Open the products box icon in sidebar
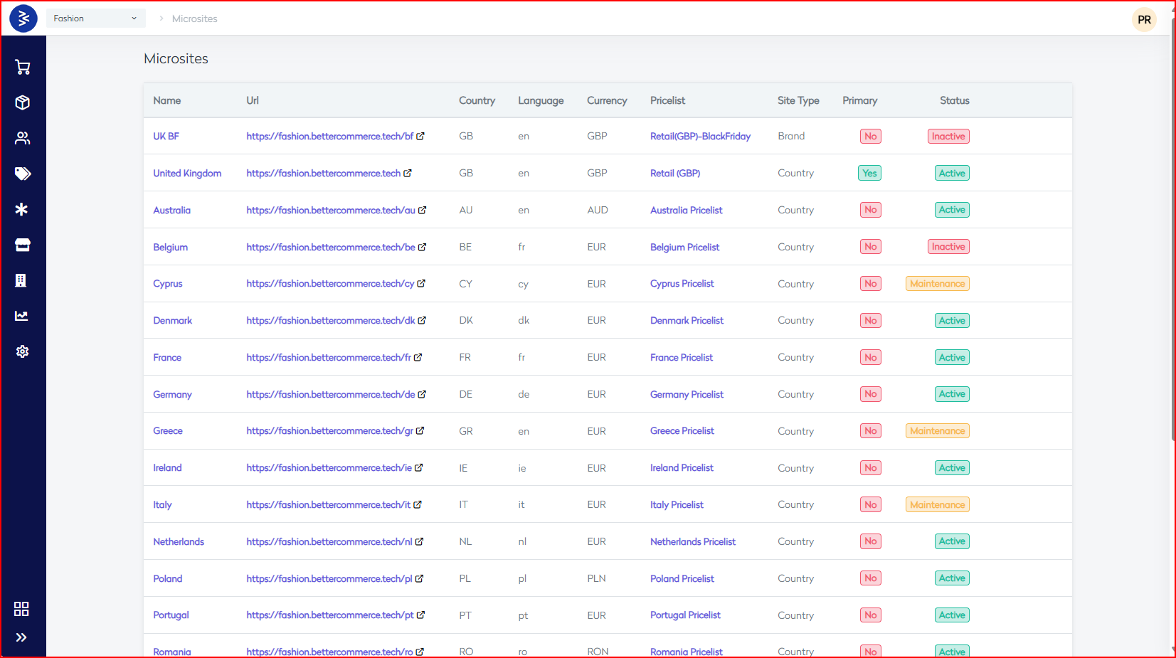Screen dimensions: 1176x658 click(x=23, y=102)
